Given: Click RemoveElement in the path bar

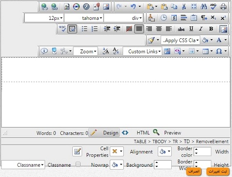Looking at the screenshot, I should pyautogui.click(x=212, y=142).
